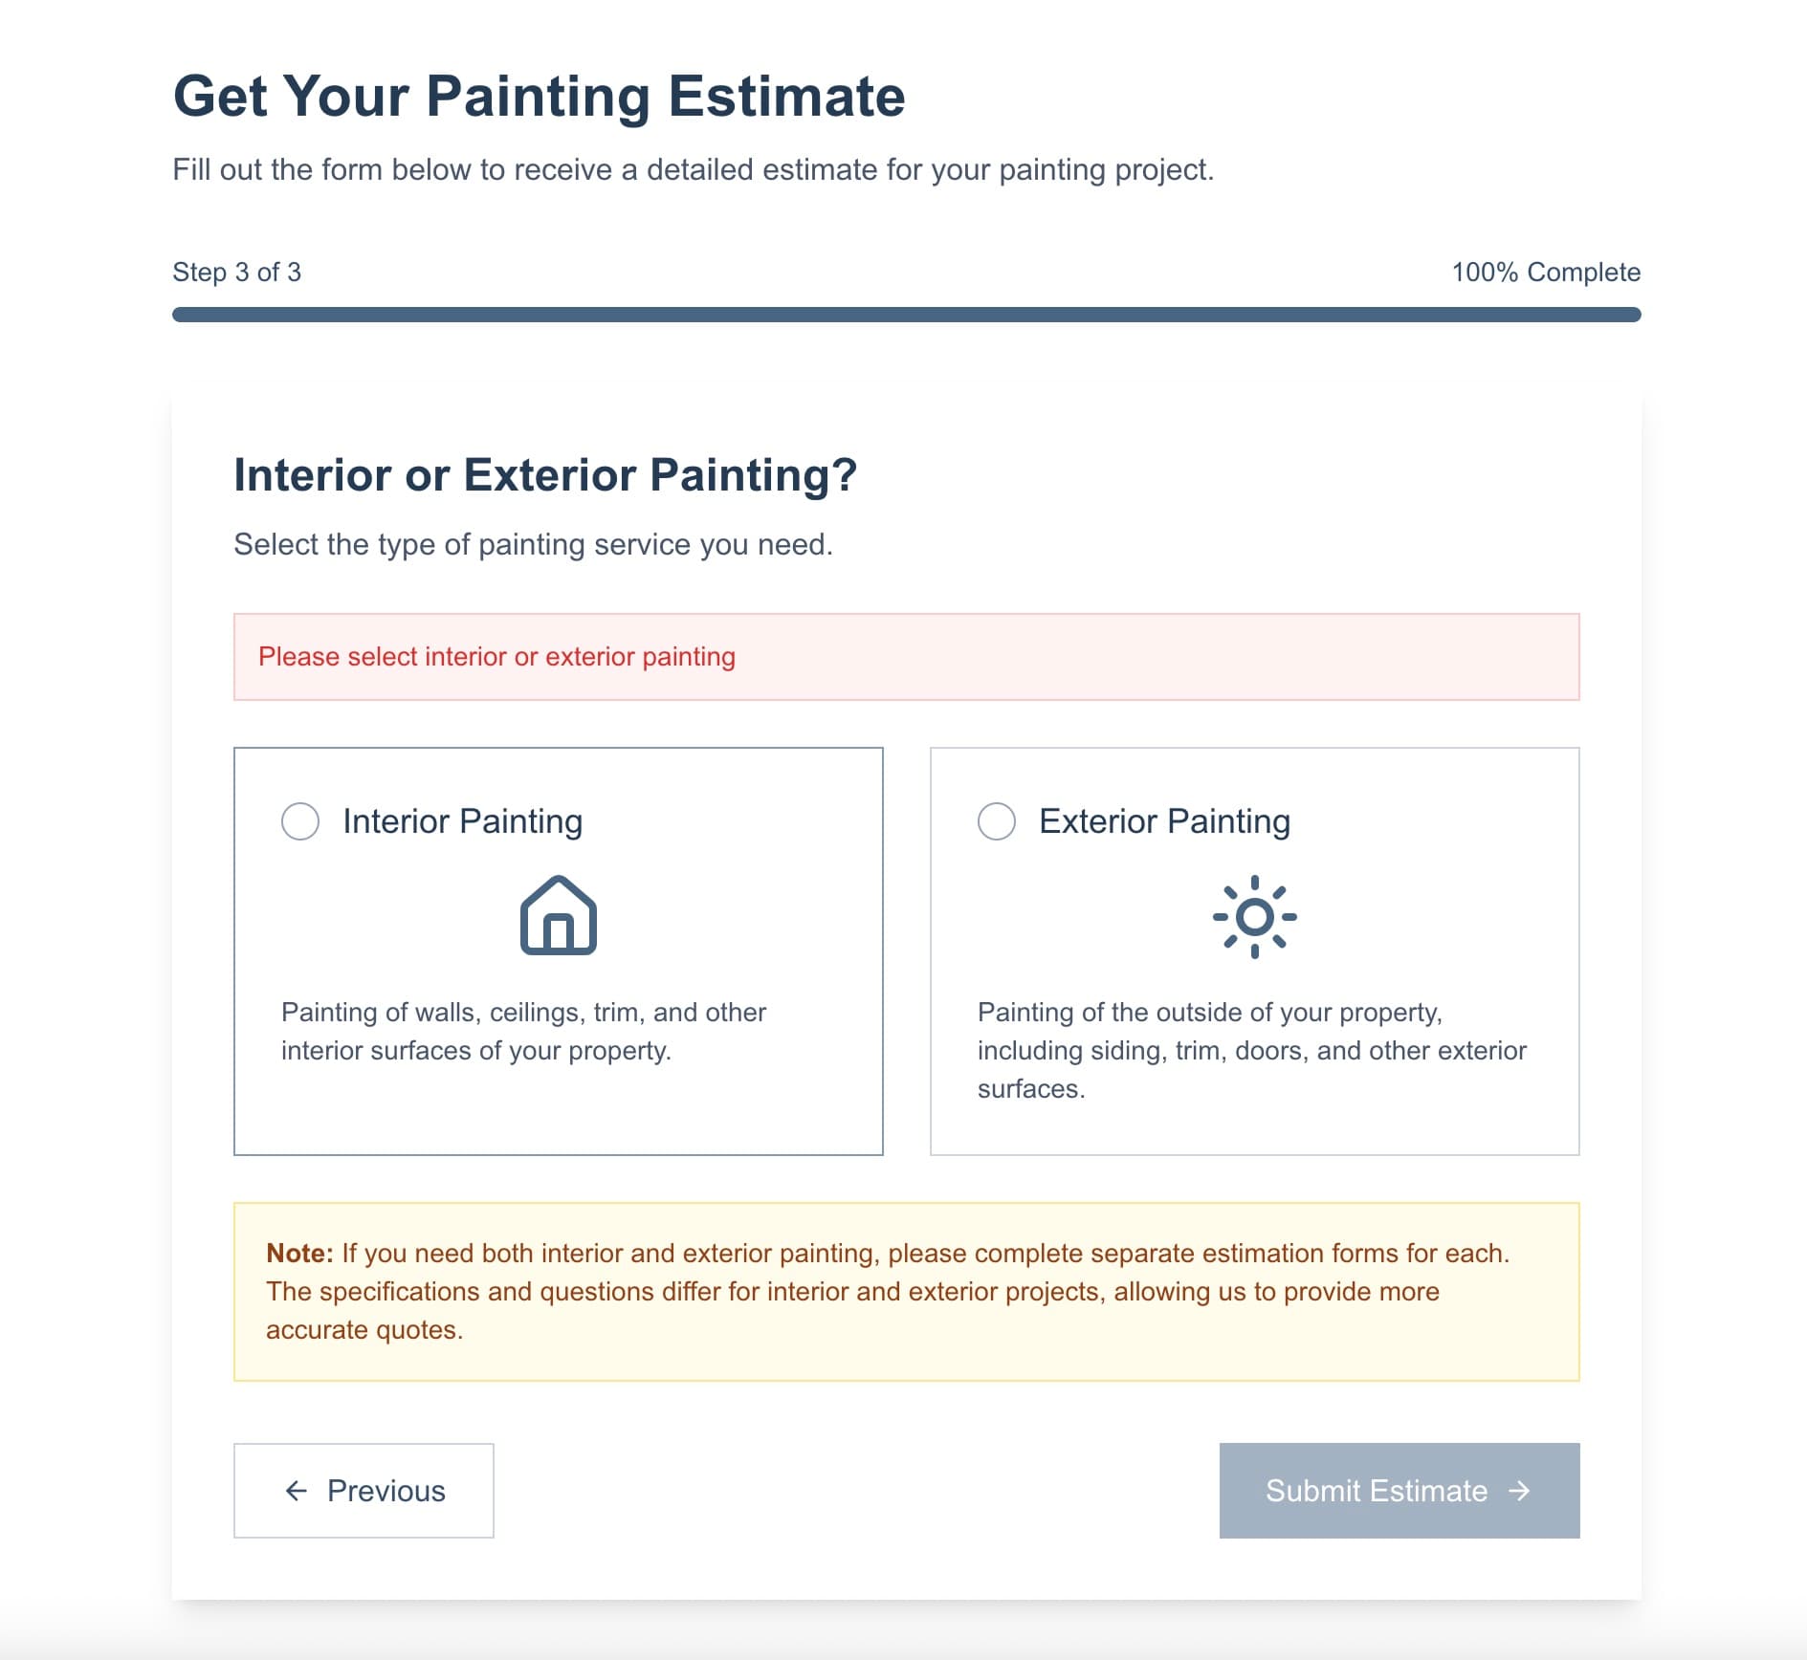1807x1660 pixels.
Task: Choose Interior Painting by clicking its card
Action: (x=560, y=951)
